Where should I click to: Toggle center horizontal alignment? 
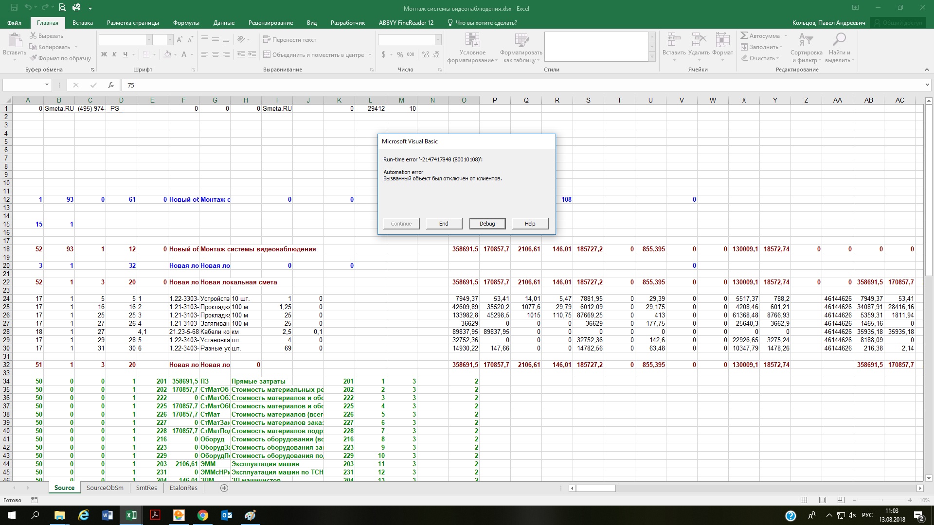click(216, 54)
